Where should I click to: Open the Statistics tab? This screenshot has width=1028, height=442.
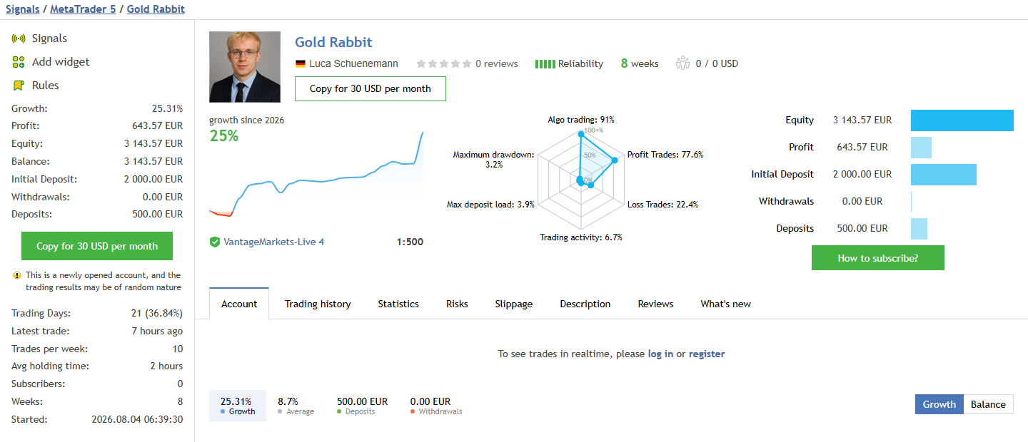pos(398,304)
